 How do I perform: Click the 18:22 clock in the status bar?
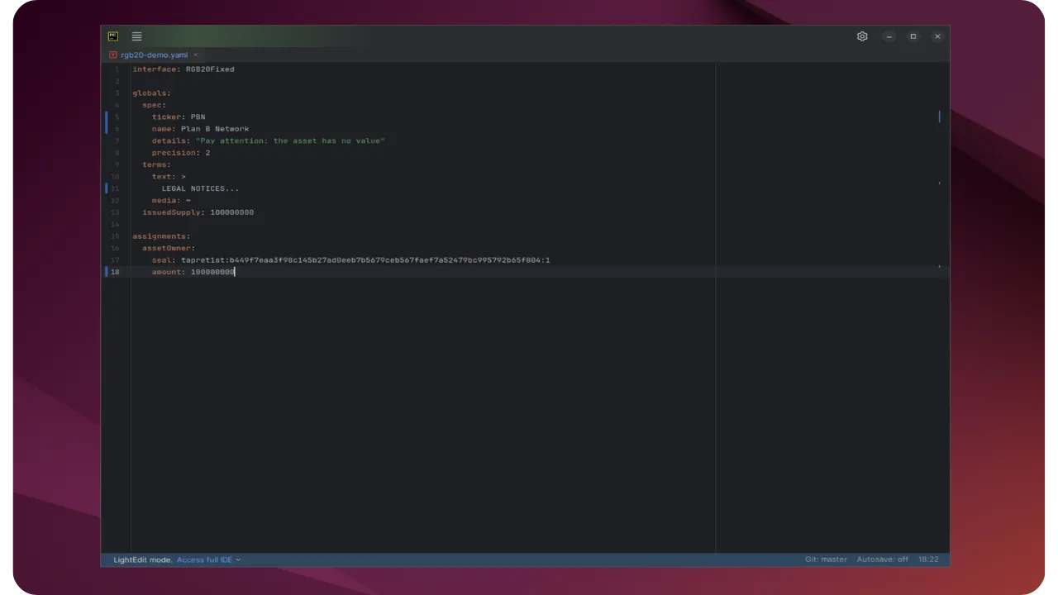pos(928,559)
